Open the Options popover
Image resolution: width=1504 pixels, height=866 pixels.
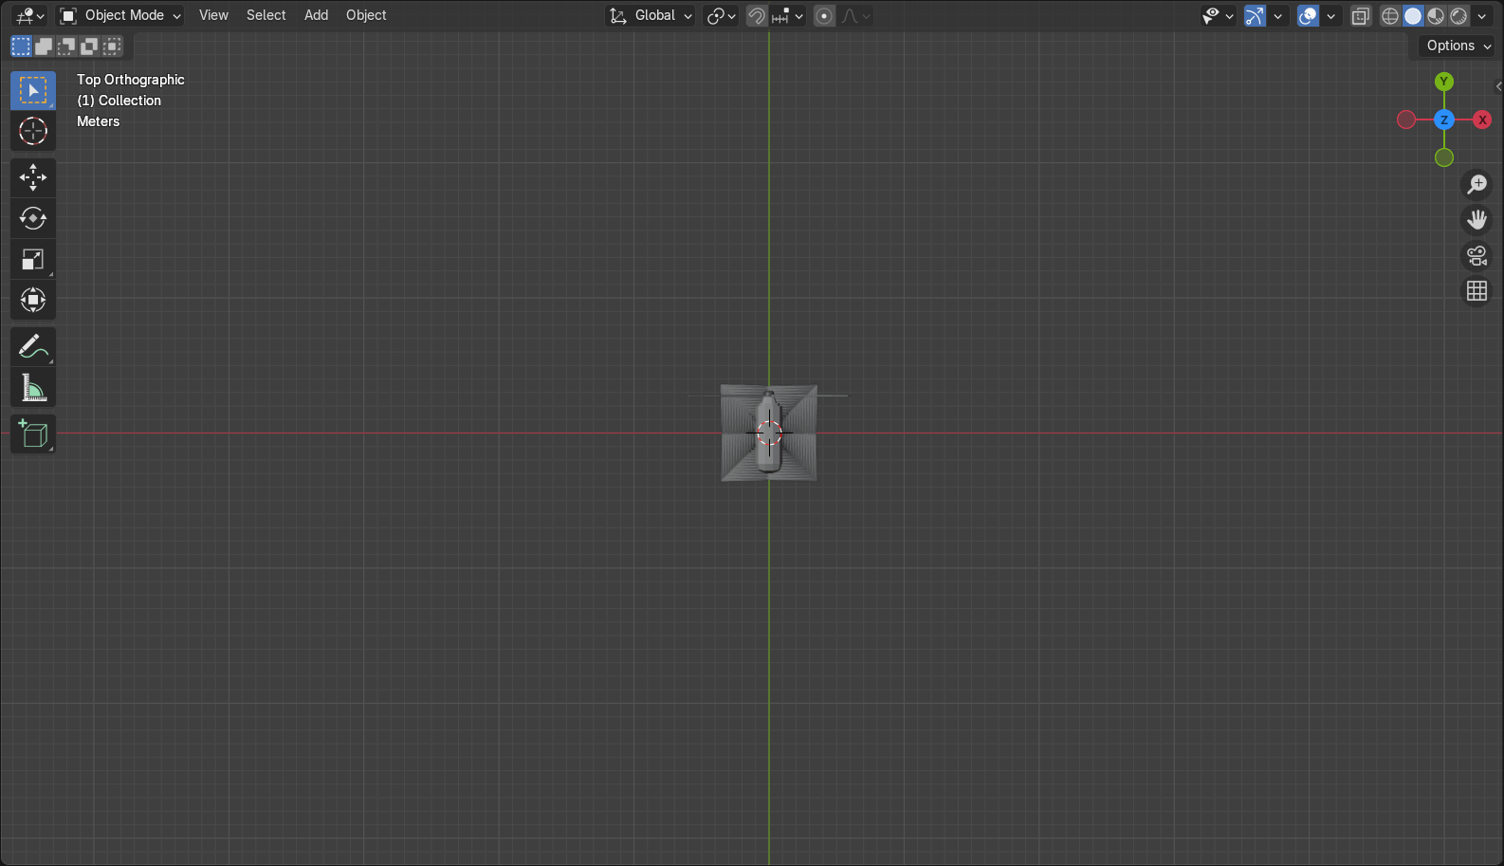click(1458, 46)
